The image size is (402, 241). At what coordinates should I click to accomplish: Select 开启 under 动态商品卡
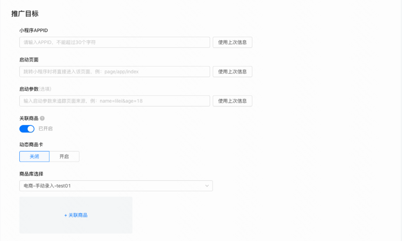pos(64,157)
